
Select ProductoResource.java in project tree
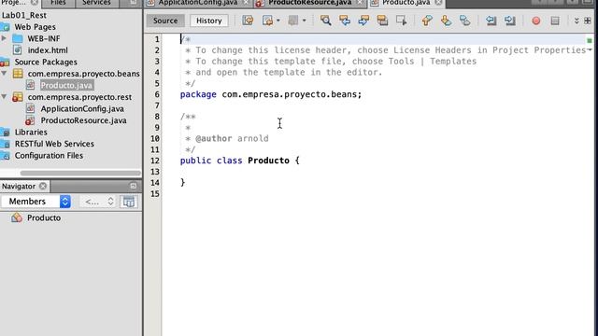tap(83, 120)
